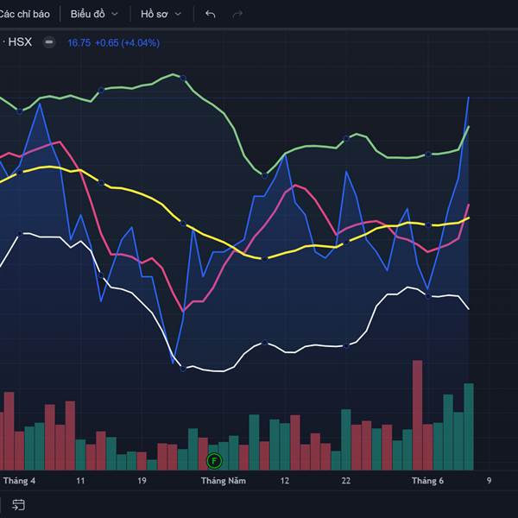Click the undo arrow icon

tap(211, 15)
